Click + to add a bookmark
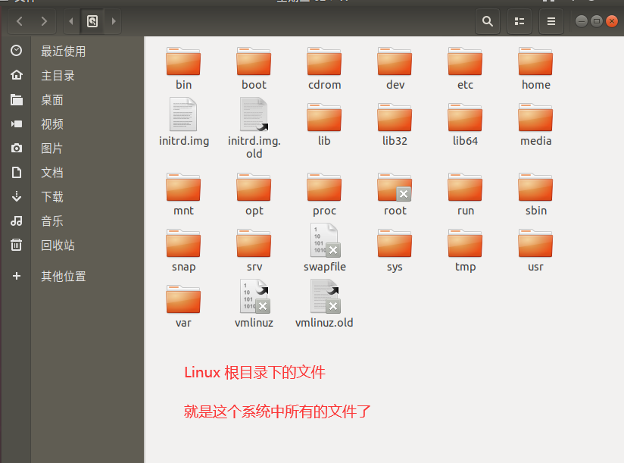The width and height of the screenshot is (624, 463). pos(17,276)
